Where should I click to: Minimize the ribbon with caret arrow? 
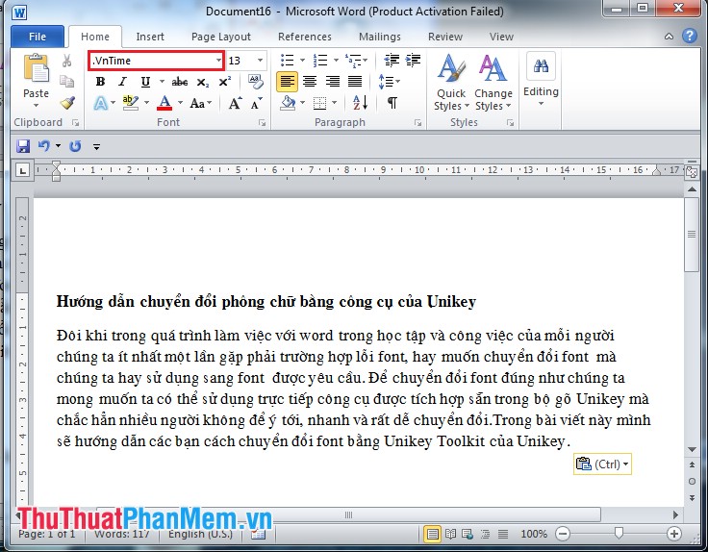pyautogui.click(x=669, y=37)
